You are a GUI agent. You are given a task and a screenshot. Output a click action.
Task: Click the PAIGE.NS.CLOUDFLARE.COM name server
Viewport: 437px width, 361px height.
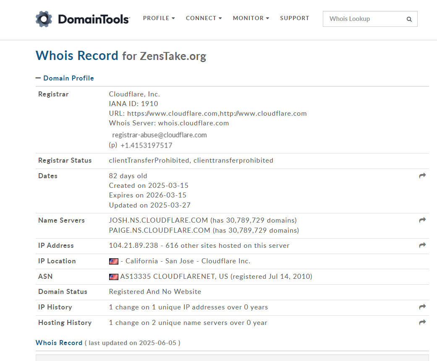click(x=160, y=230)
